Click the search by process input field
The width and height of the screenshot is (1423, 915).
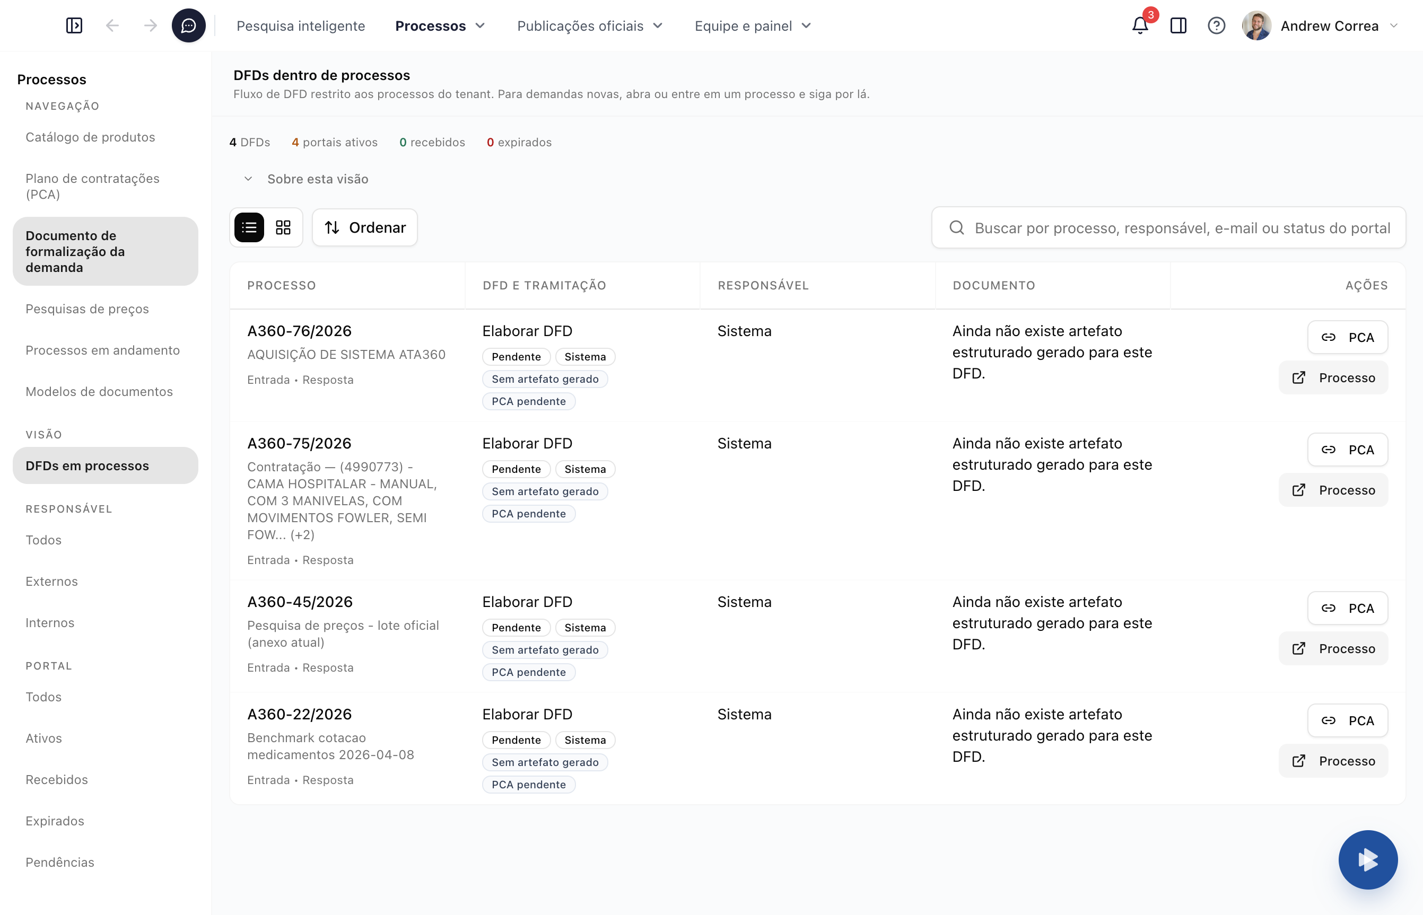click(x=1181, y=227)
